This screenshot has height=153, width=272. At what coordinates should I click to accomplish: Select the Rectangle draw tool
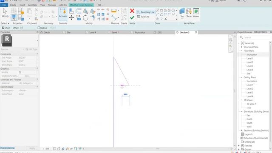click(x=161, y=11)
